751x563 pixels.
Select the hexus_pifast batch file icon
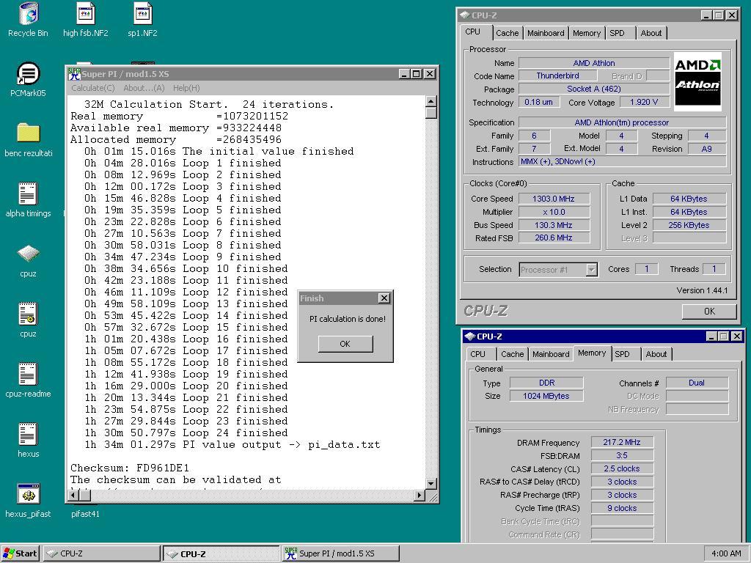coord(29,494)
